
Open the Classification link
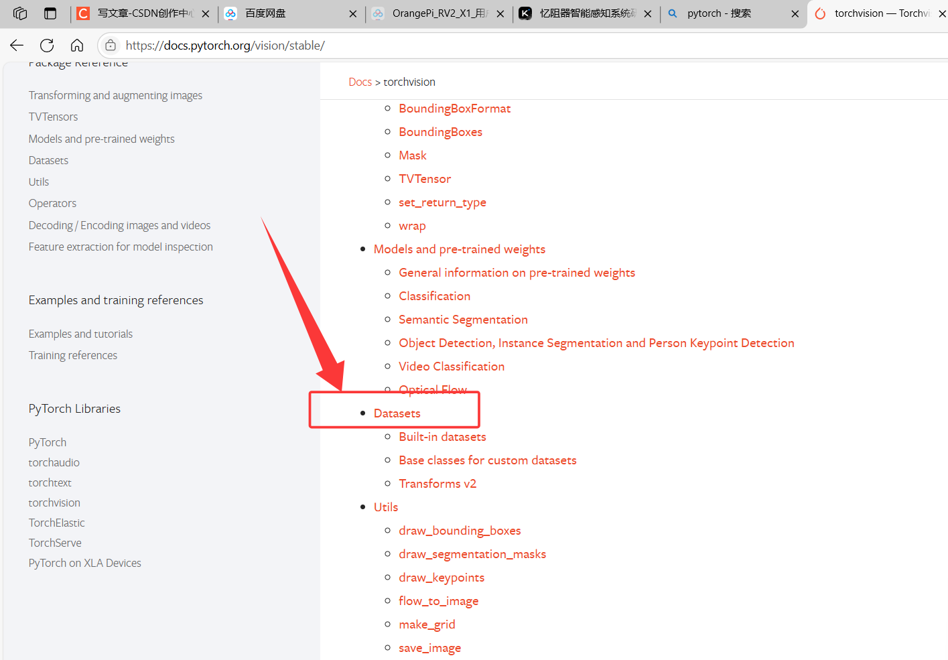(434, 296)
